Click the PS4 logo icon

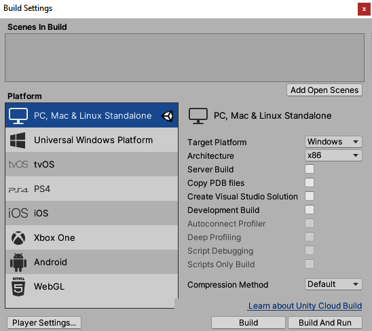pos(18,190)
